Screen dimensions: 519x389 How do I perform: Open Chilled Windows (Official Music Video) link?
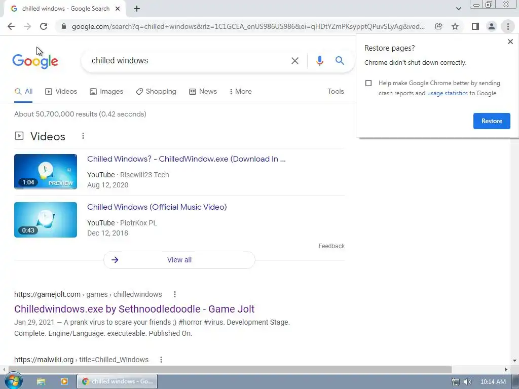157,207
